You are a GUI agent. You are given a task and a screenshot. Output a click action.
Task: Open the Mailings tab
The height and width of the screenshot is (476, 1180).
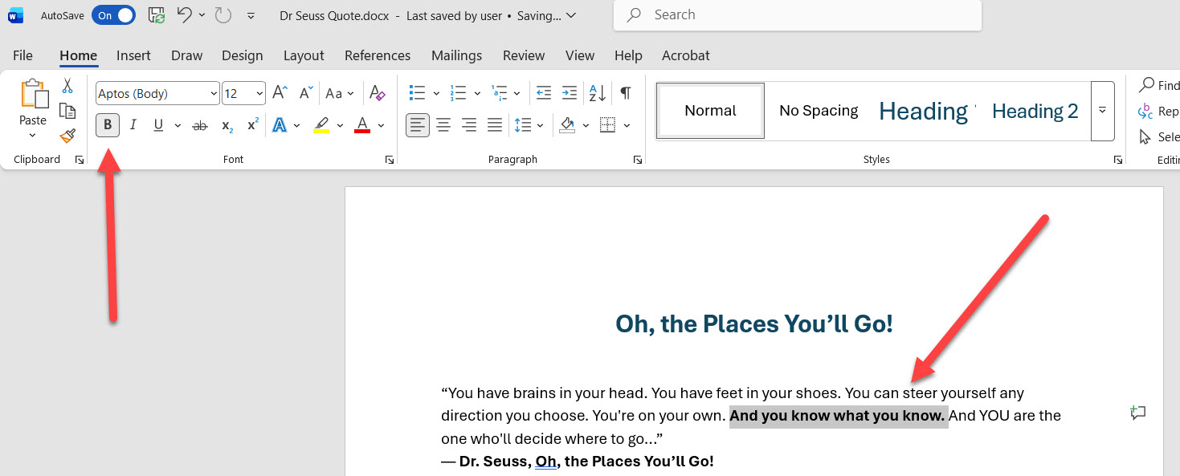(456, 55)
